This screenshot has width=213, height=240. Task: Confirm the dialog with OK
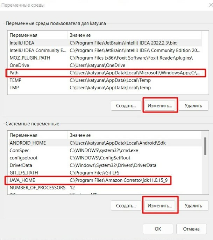(158, 229)
